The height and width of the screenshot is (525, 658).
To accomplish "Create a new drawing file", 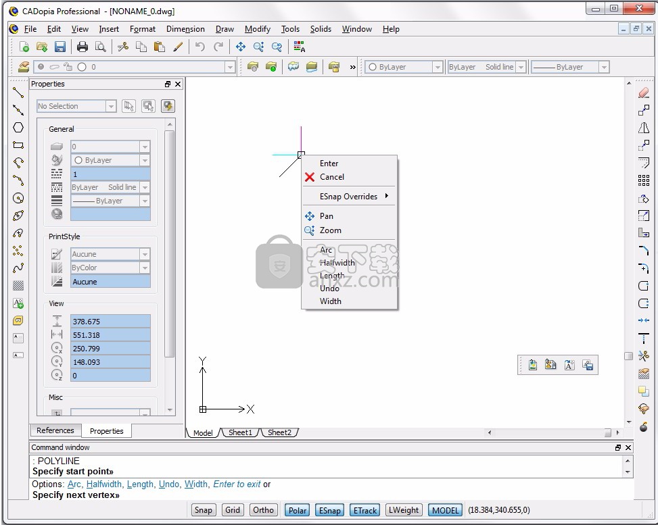I will point(24,47).
